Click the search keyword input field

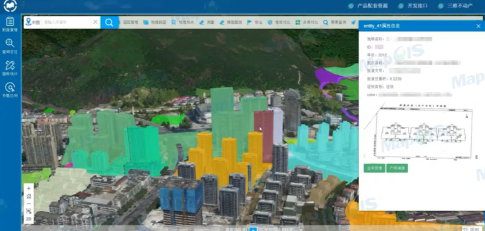pos(66,22)
